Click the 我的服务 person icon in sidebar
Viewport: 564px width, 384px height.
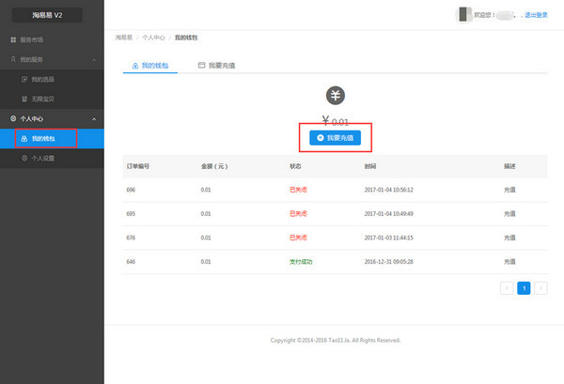point(12,59)
